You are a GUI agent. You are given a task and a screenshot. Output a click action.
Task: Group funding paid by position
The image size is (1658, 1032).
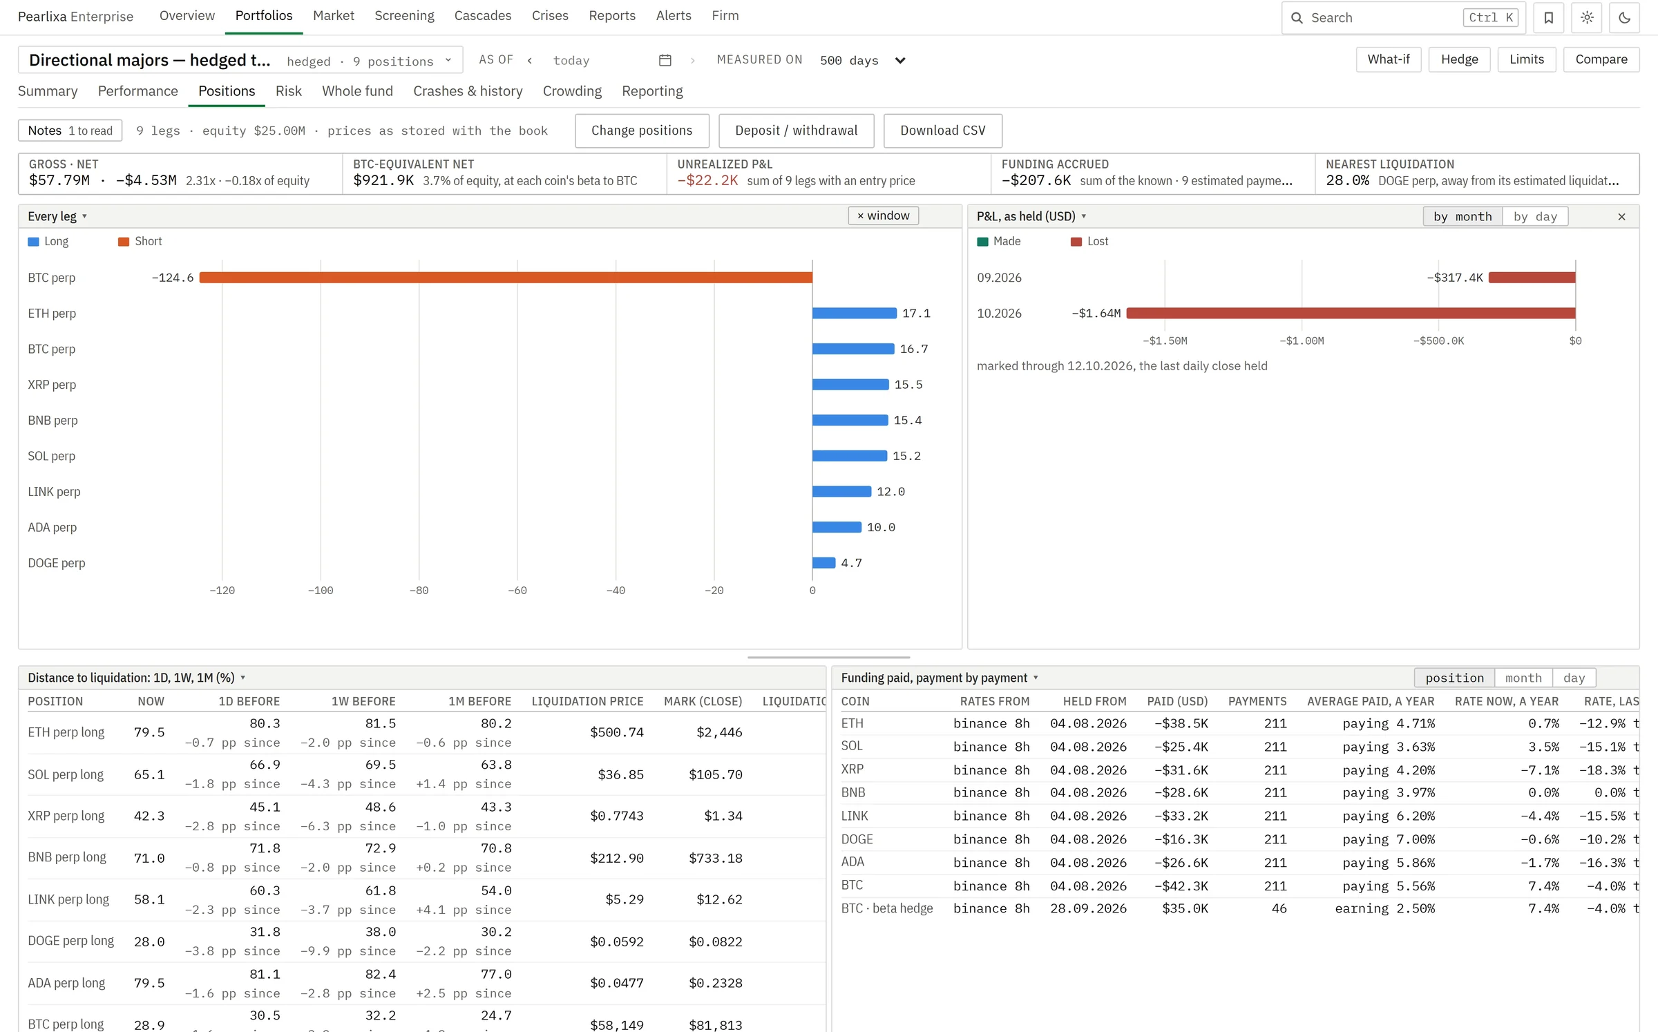pyautogui.click(x=1454, y=678)
